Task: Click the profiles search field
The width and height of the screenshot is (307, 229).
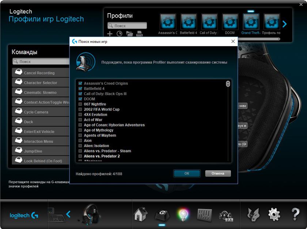Action: click(127, 26)
